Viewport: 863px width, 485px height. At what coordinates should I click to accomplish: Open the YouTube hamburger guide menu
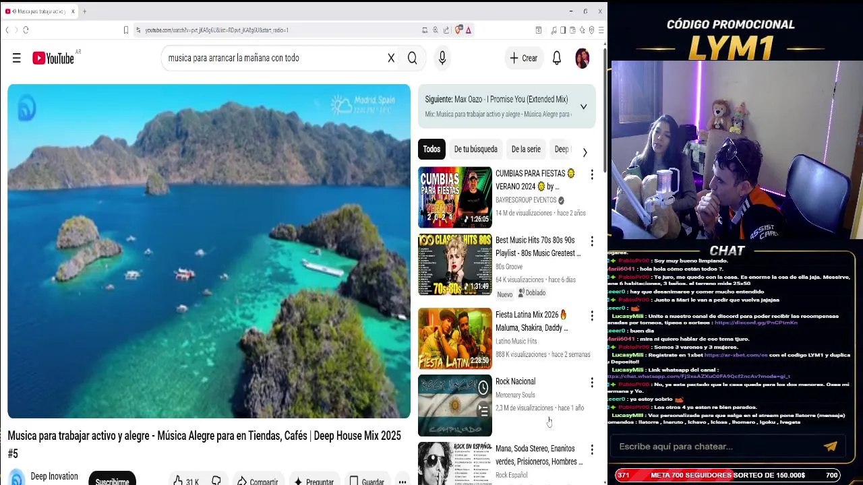(x=17, y=59)
